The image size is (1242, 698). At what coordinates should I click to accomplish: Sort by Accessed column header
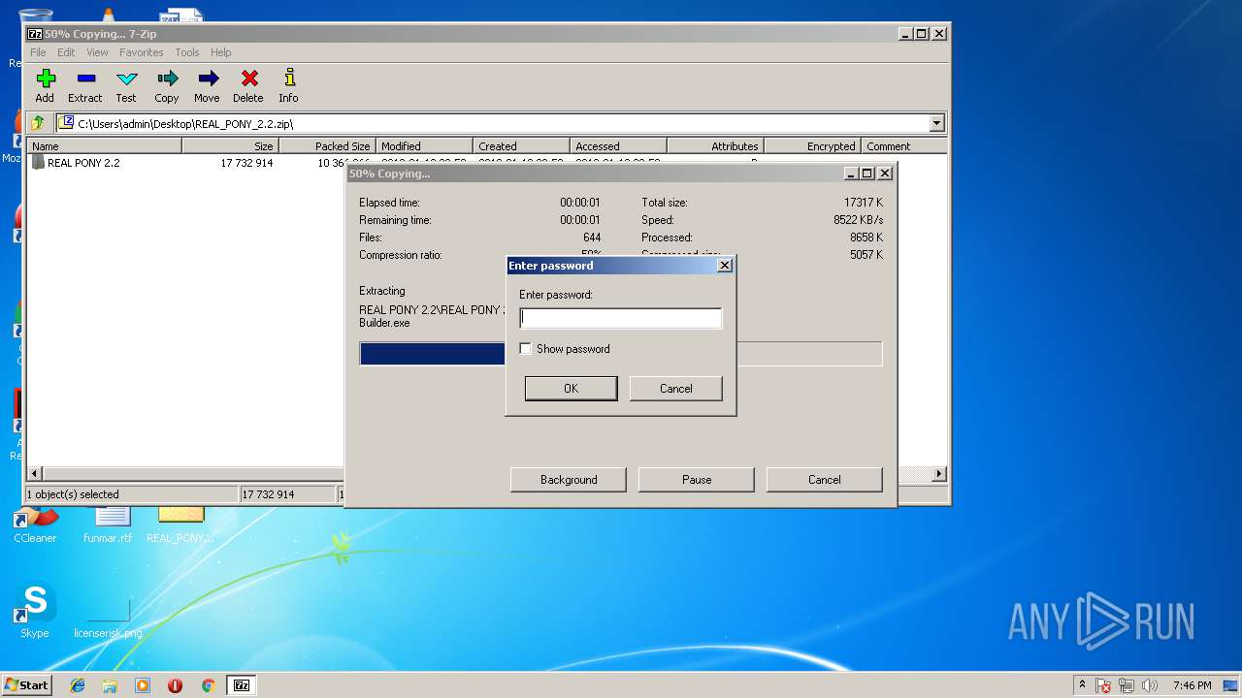[619, 146]
